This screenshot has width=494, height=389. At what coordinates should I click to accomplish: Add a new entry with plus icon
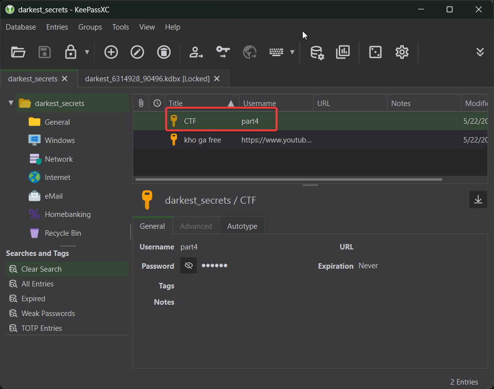click(x=111, y=52)
